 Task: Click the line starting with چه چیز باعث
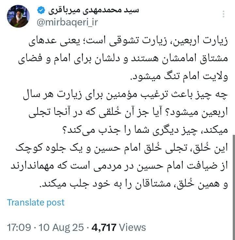125,95
